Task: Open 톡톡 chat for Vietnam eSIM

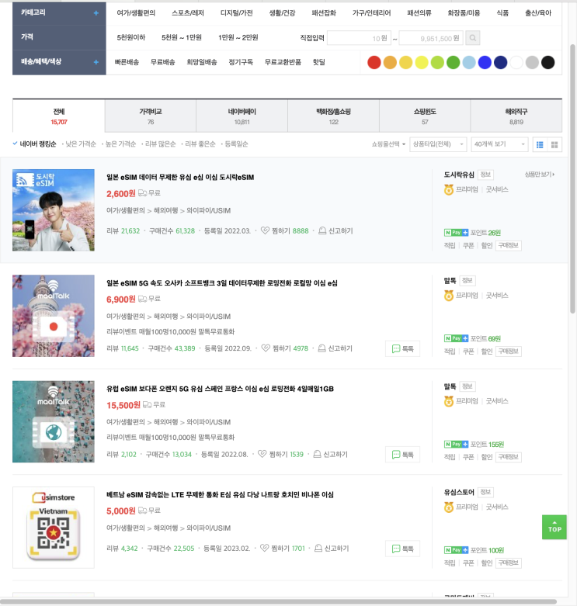Action: pyautogui.click(x=402, y=549)
